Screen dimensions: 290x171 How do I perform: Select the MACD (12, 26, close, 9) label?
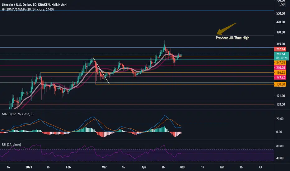17,114
